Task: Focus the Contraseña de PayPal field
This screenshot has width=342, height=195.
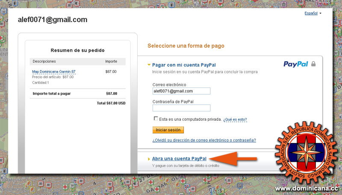Action: tap(181, 108)
